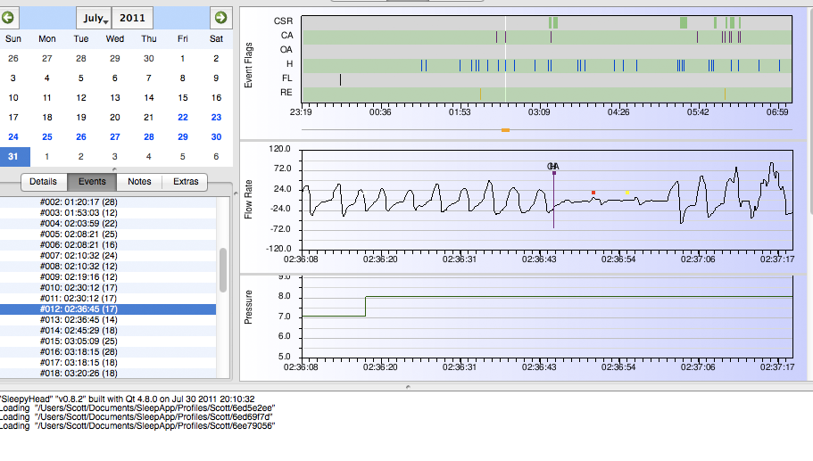
Task: Click the splitter handle above the log pane
Action: [x=408, y=387]
